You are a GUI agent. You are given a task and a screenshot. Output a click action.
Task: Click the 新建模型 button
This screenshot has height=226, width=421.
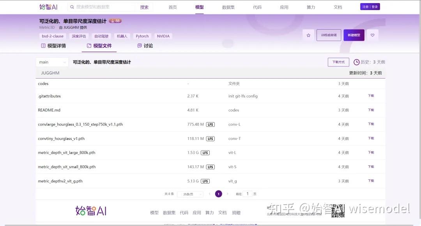(x=354, y=35)
